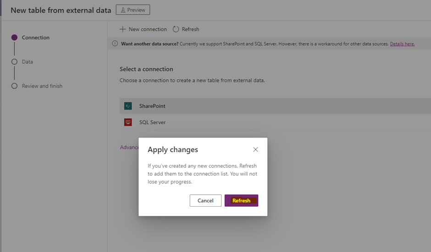Select the filled Connection step circle
431x252 pixels.
pos(14,38)
